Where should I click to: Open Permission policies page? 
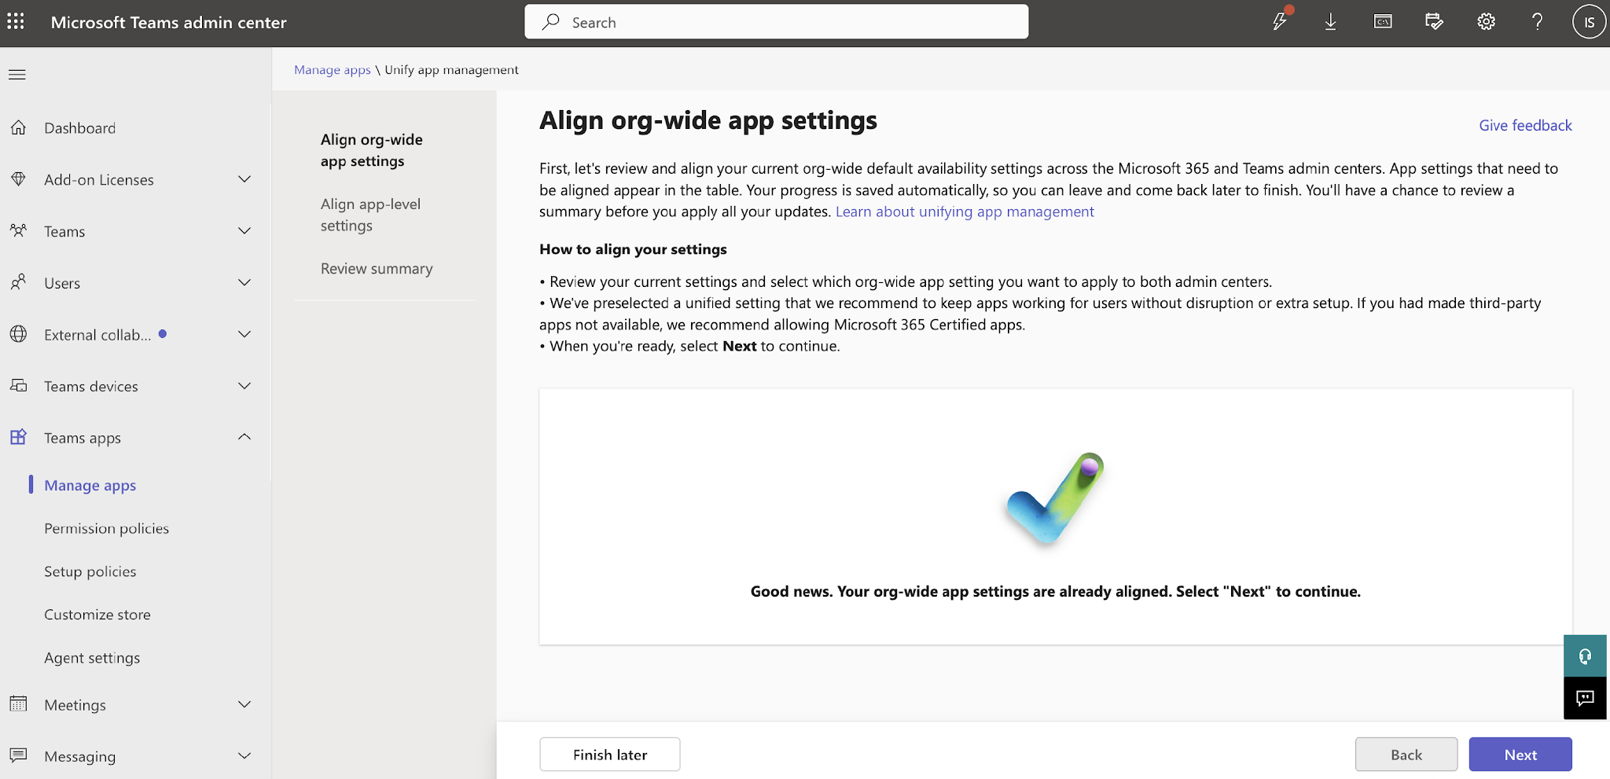point(106,528)
